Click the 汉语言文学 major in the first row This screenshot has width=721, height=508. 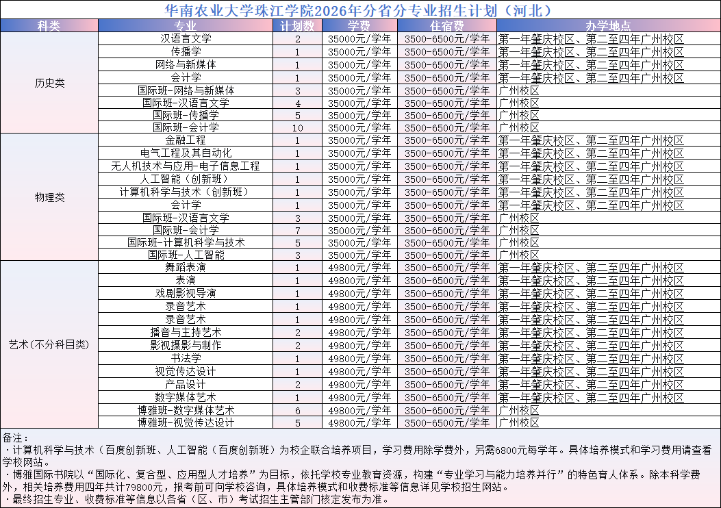click(x=186, y=38)
